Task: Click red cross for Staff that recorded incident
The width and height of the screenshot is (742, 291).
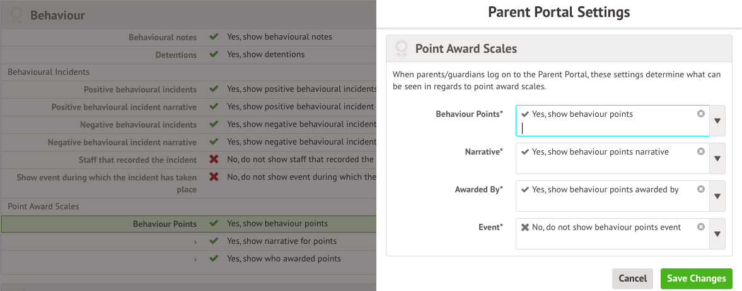Action: (214, 160)
